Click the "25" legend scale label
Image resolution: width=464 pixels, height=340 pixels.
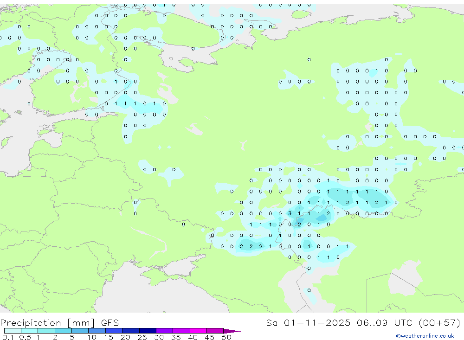142,337
